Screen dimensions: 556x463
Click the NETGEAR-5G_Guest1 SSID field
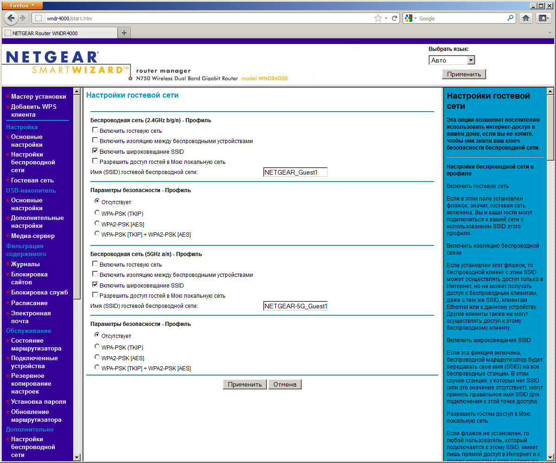(x=295, y=306)
